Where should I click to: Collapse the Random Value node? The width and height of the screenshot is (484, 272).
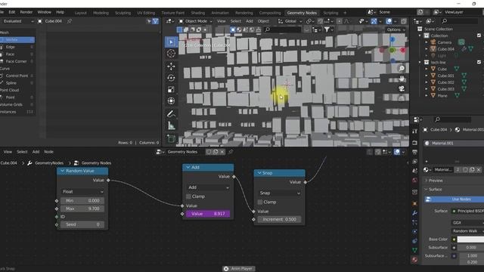(x=62, y=171)
